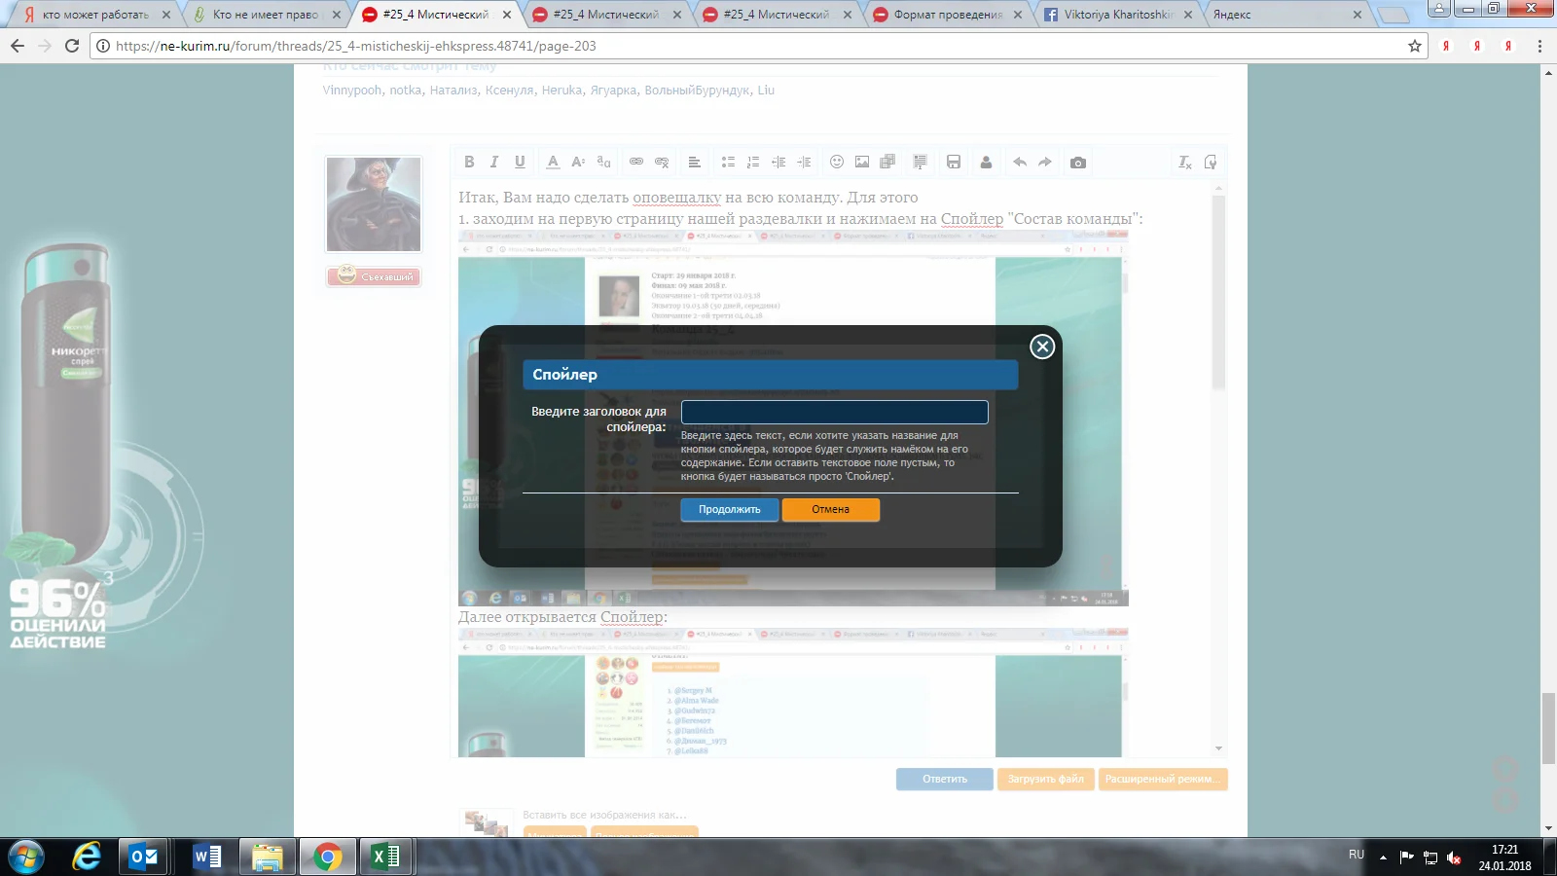Image resolution: width=1557 pixels, height=876 pixels.
Task: Close the Spoiler dialog with the X icon
Action: click(1042, 347)
